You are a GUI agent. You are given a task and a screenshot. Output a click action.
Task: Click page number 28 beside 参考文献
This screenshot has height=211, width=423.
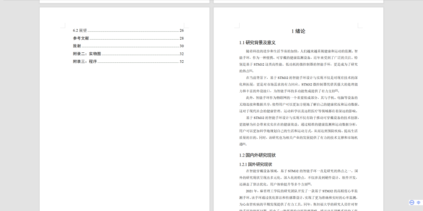pos(182,38)
